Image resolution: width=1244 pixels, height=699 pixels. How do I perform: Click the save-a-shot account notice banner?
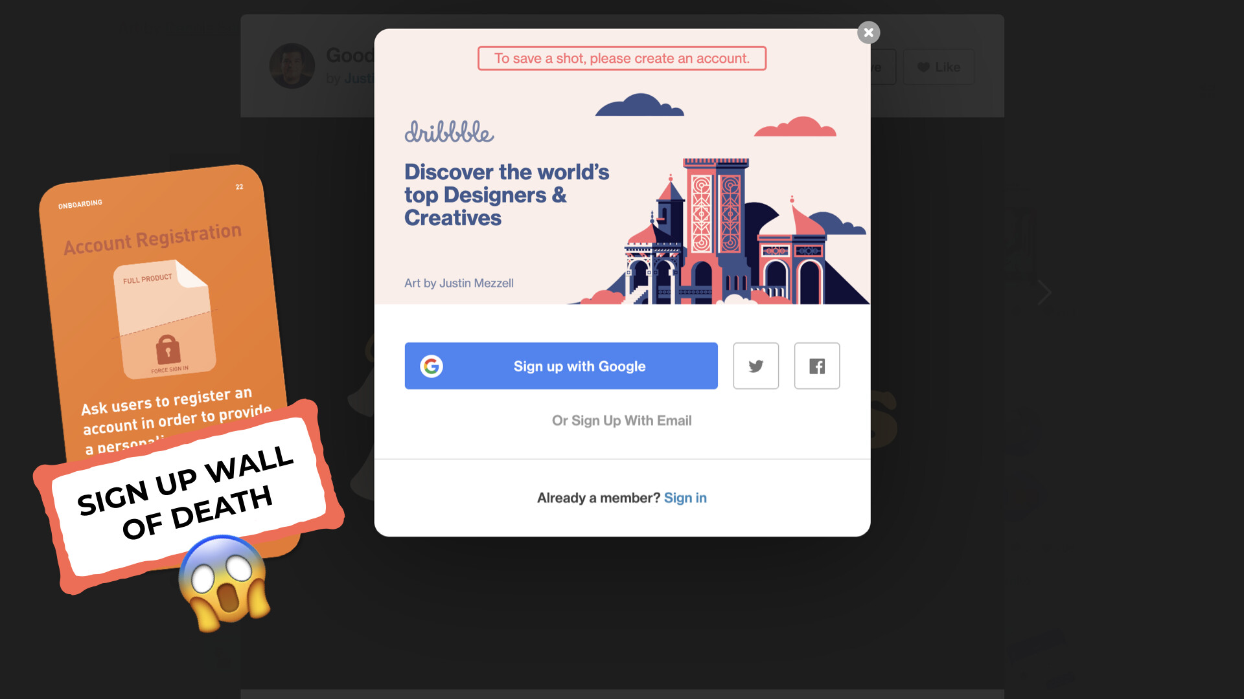coord(622,58)
